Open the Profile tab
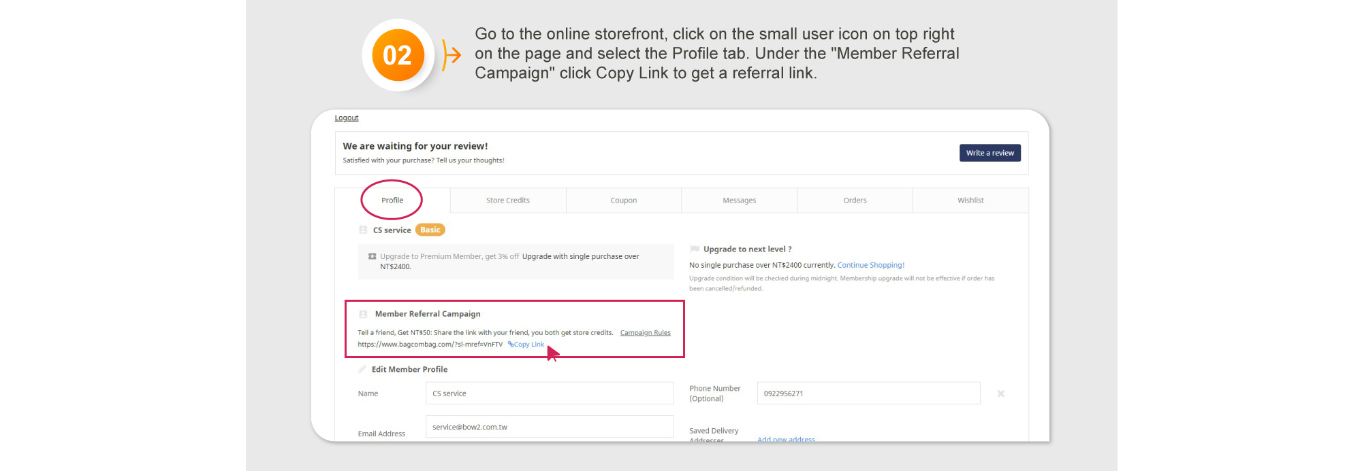1362x471 pixels. [392, 200]
